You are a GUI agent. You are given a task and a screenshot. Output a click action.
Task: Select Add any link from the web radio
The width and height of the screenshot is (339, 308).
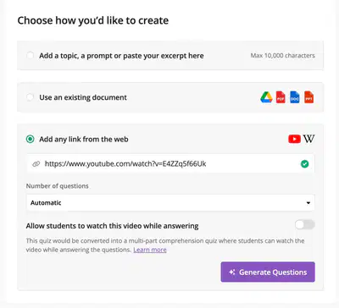pyautogui.click(x=30, y=139)
